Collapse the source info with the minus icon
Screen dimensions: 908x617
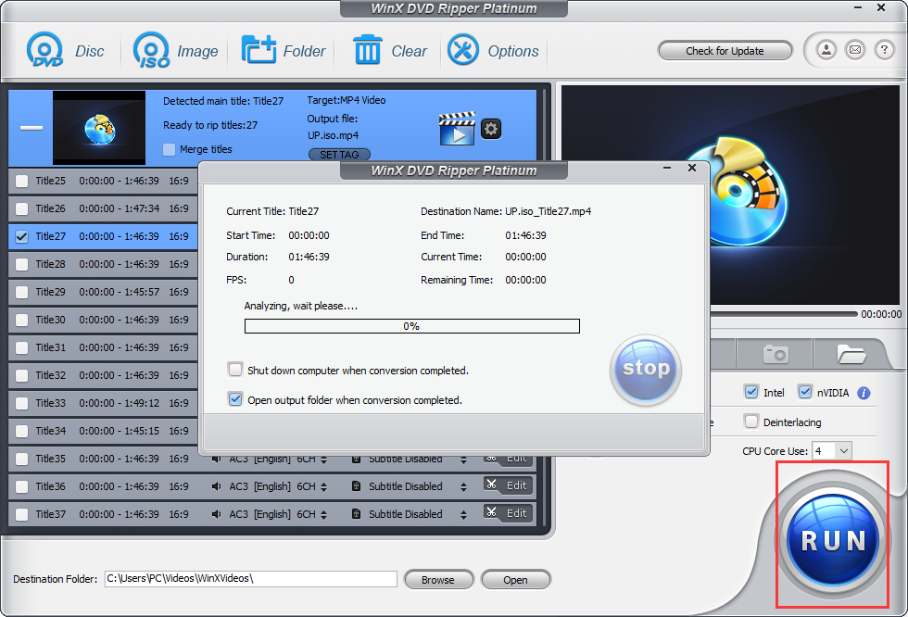coord(32,127)
